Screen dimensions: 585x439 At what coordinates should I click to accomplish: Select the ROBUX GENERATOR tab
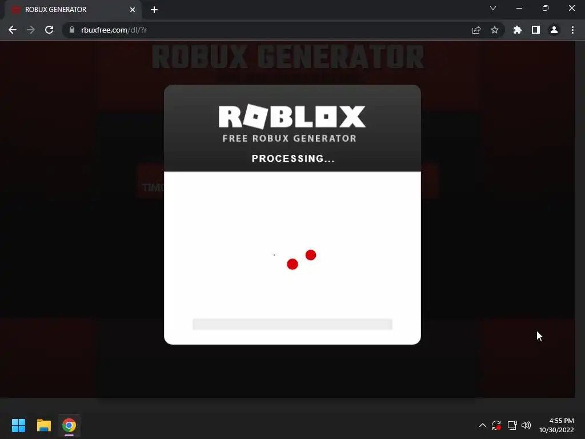click(x=73, y=10)
